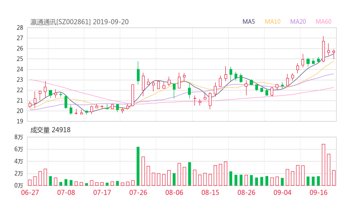Click the MA20 legend label
341x203 pixels.
pyautogui.click(x=298, y=22)
